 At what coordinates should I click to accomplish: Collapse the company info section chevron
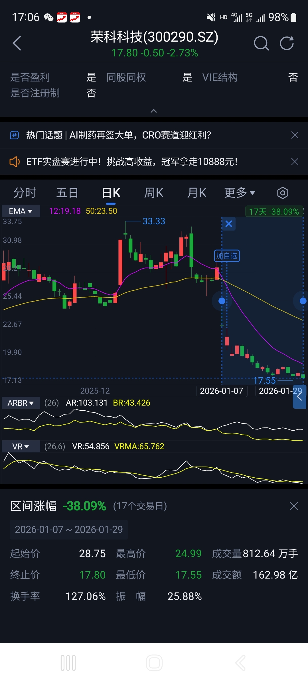(154, 111)
